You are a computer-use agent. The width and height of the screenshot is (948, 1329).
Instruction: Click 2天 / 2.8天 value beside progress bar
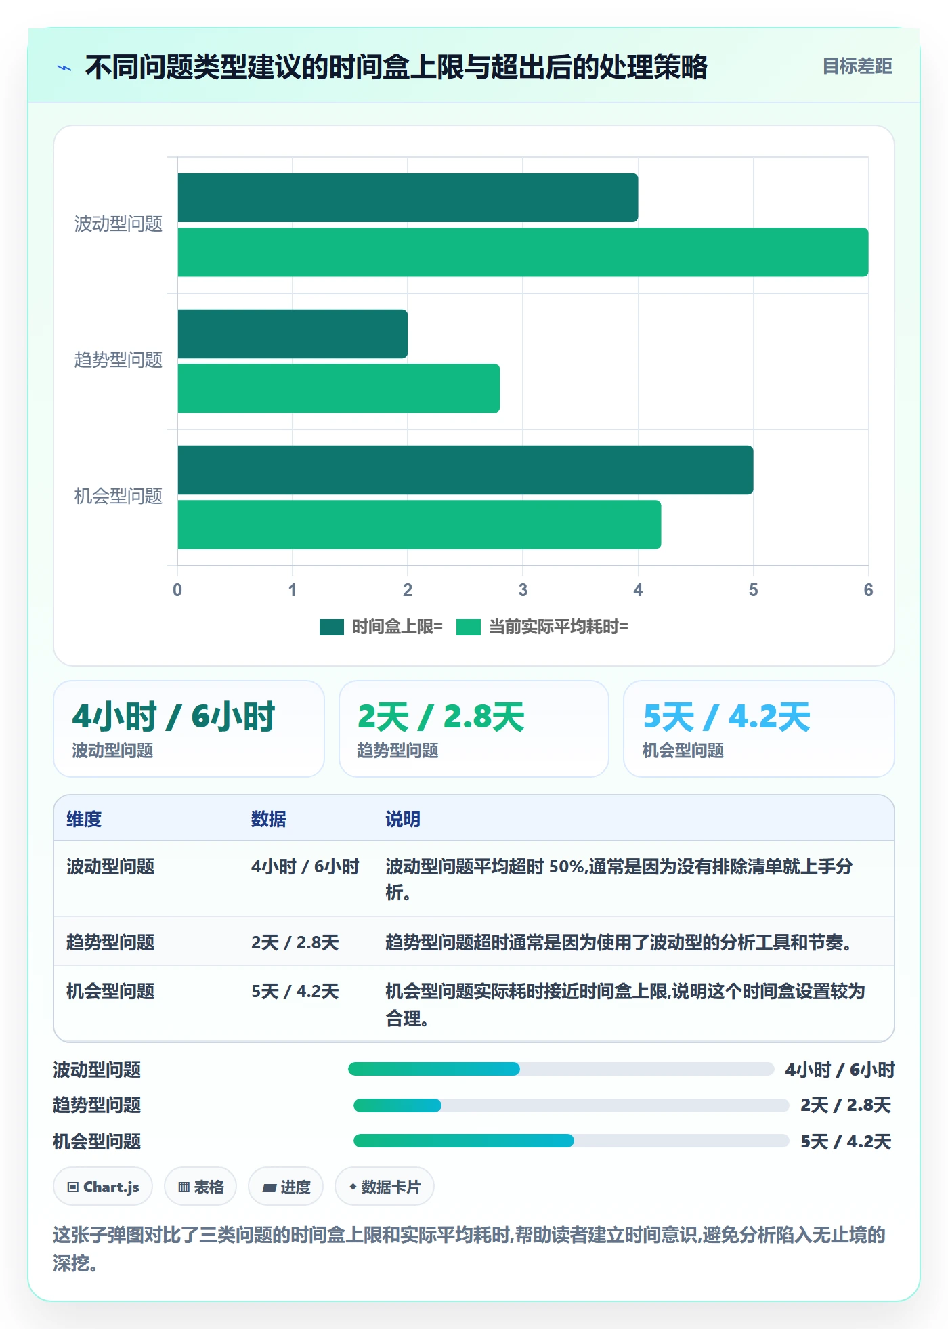[x=845, y=1105]
